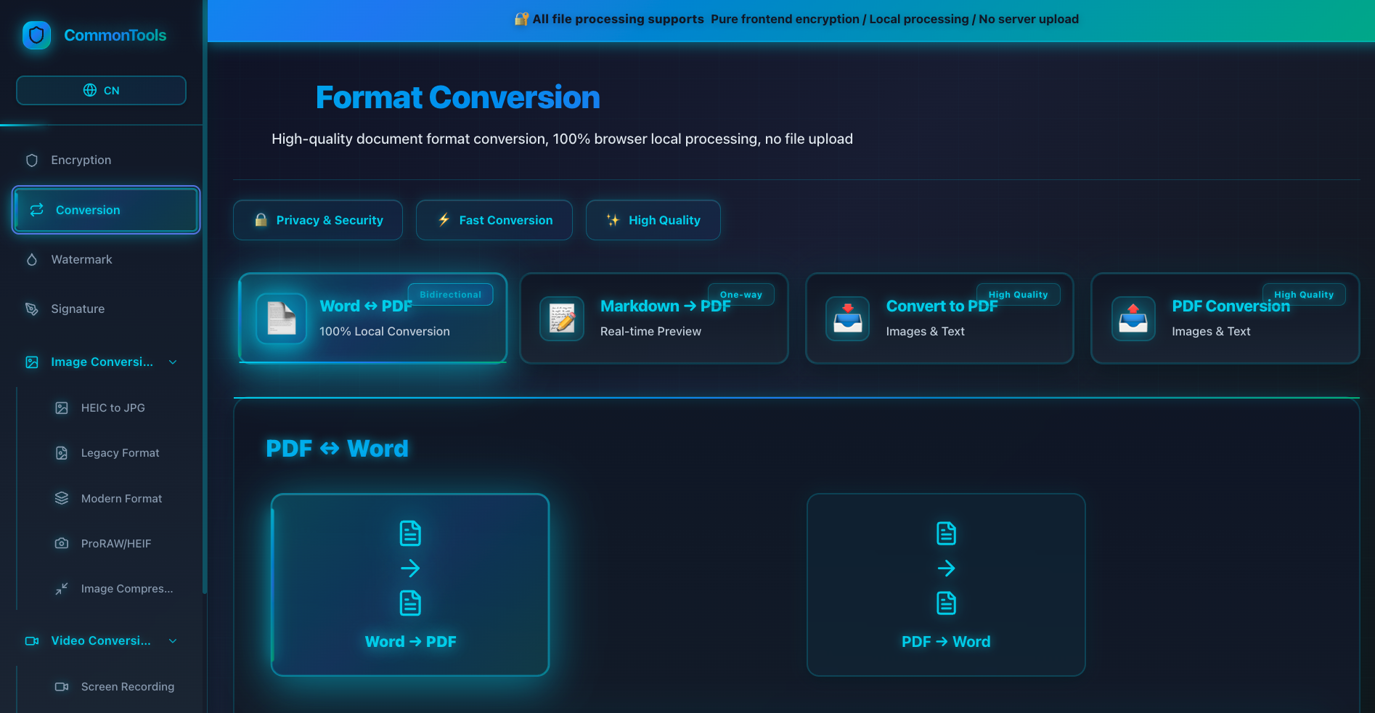Select the Screen Recording camera icon
Viewport: 1375px width, 713px height.
62,686
